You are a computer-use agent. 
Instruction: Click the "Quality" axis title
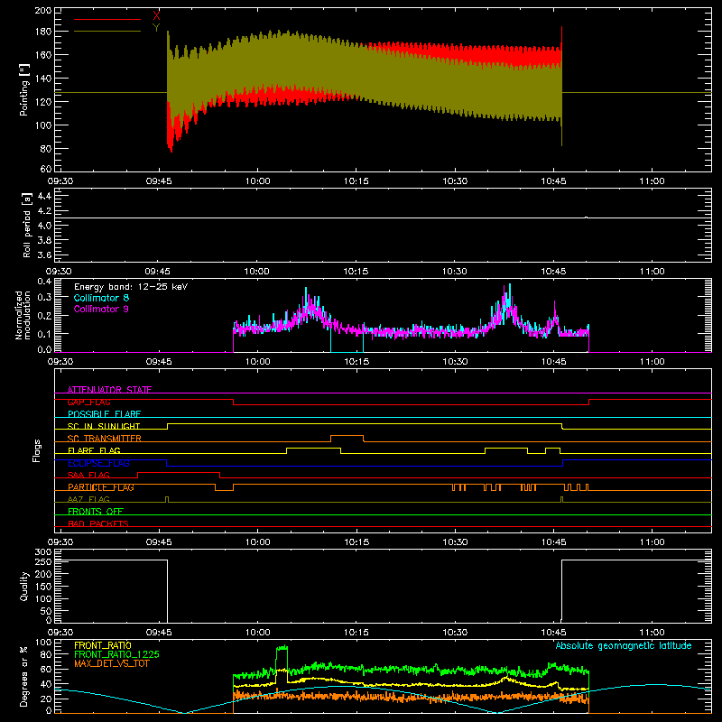[24, 586]
